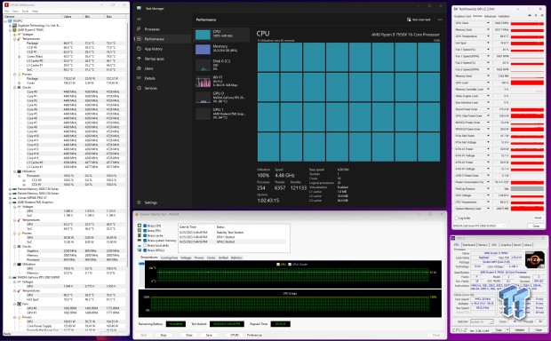The width and height of the screenshot is (551, 341).
Task: Open Task Manager Settings gear
Action: pos(139,202)
